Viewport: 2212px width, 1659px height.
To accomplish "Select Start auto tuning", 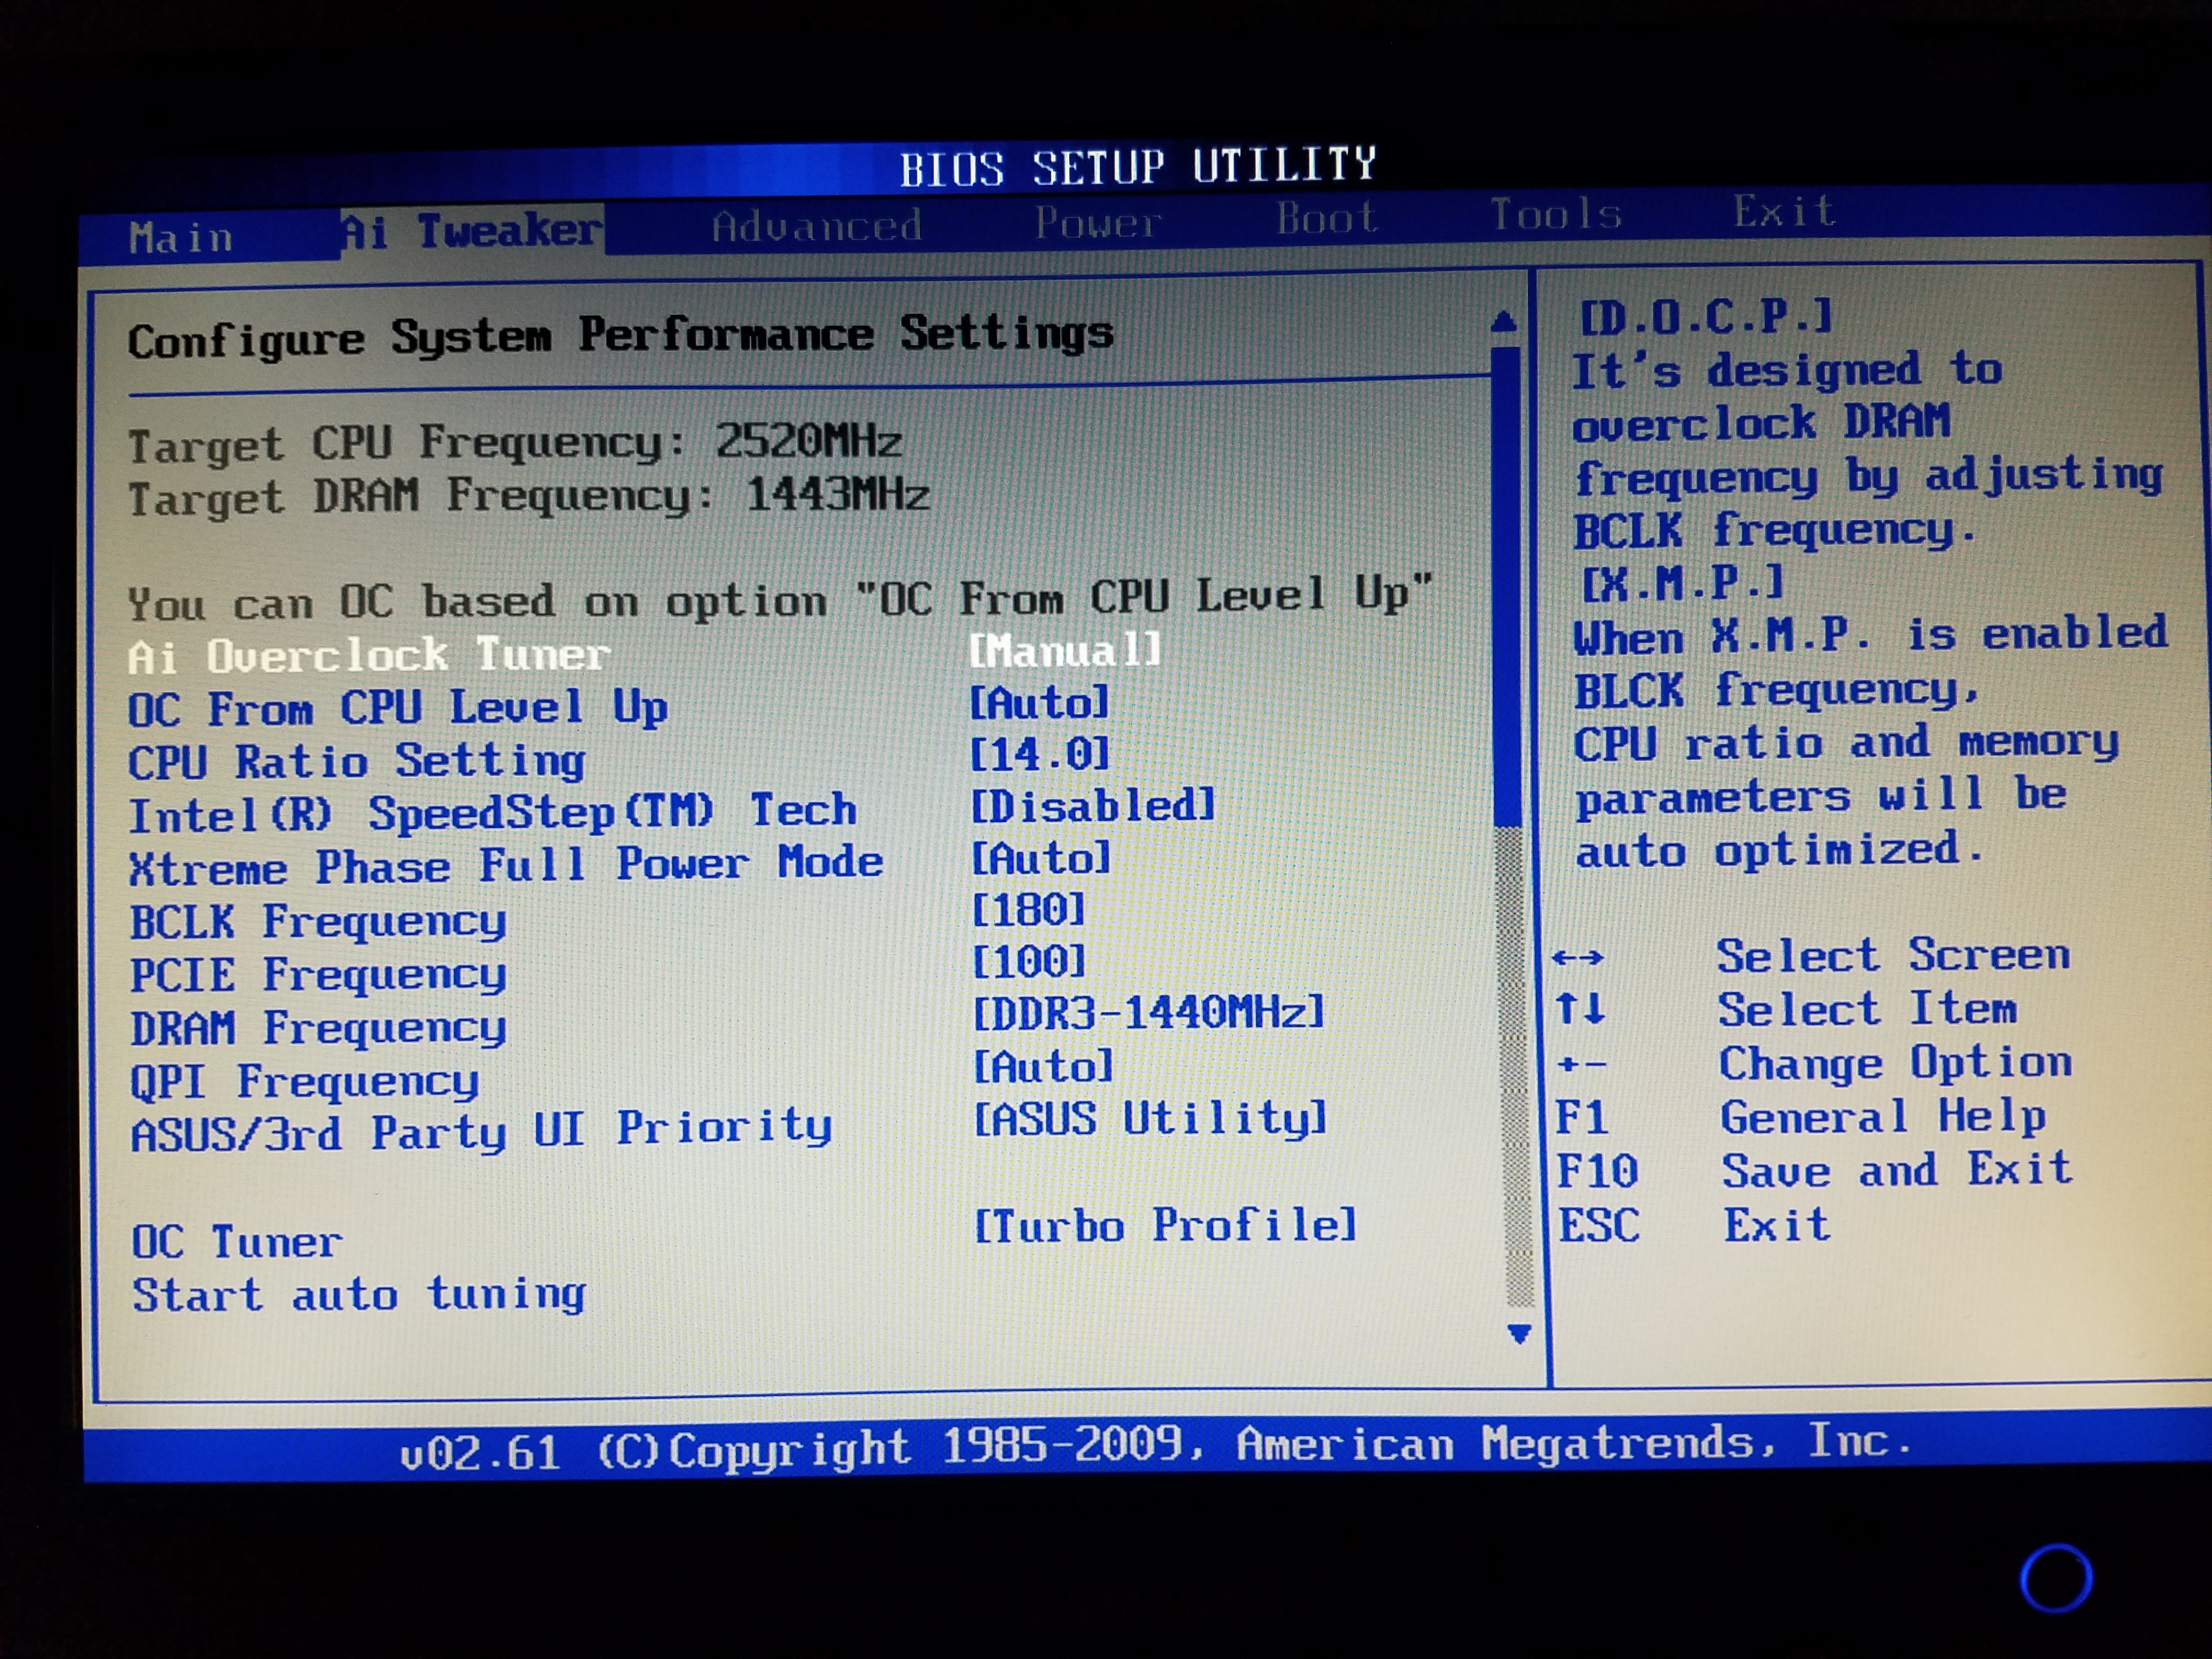I will [359, 1295].
